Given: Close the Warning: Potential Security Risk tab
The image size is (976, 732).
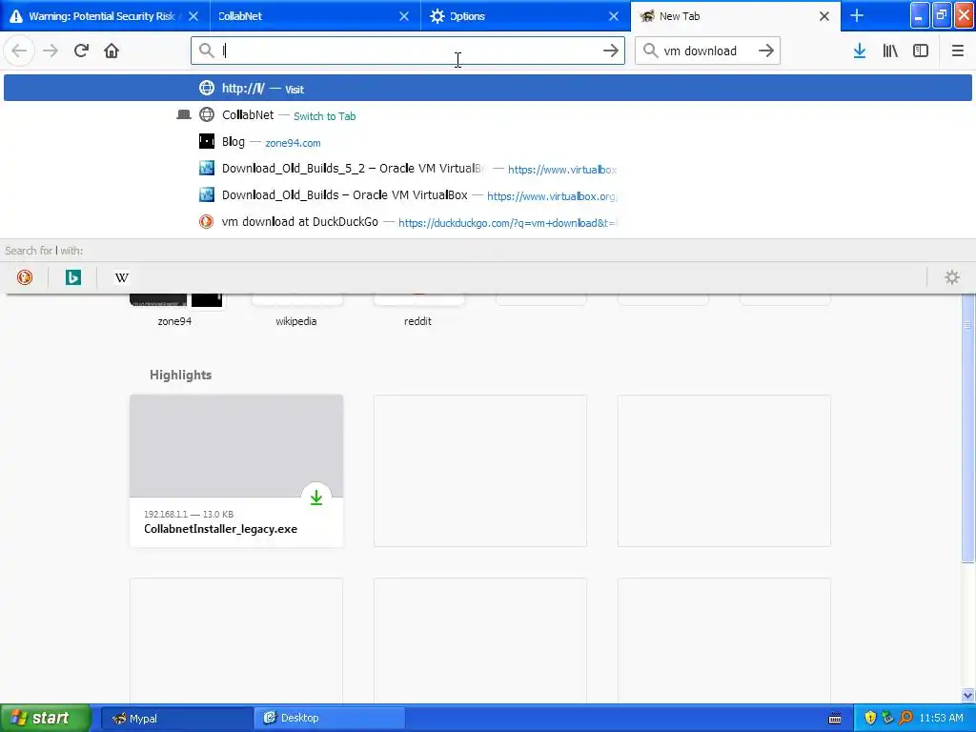Looking at the screenshot, I should pyautogui.click(x=193, y=16).
